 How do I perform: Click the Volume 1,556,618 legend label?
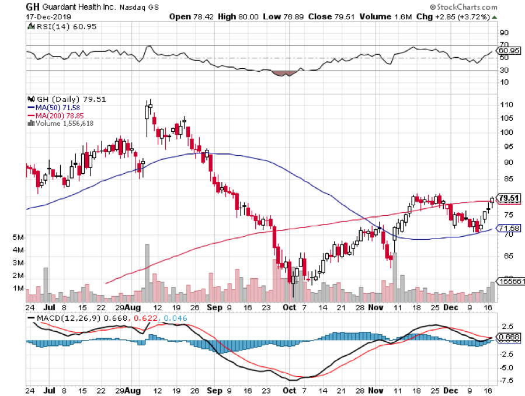click(65, 124)
